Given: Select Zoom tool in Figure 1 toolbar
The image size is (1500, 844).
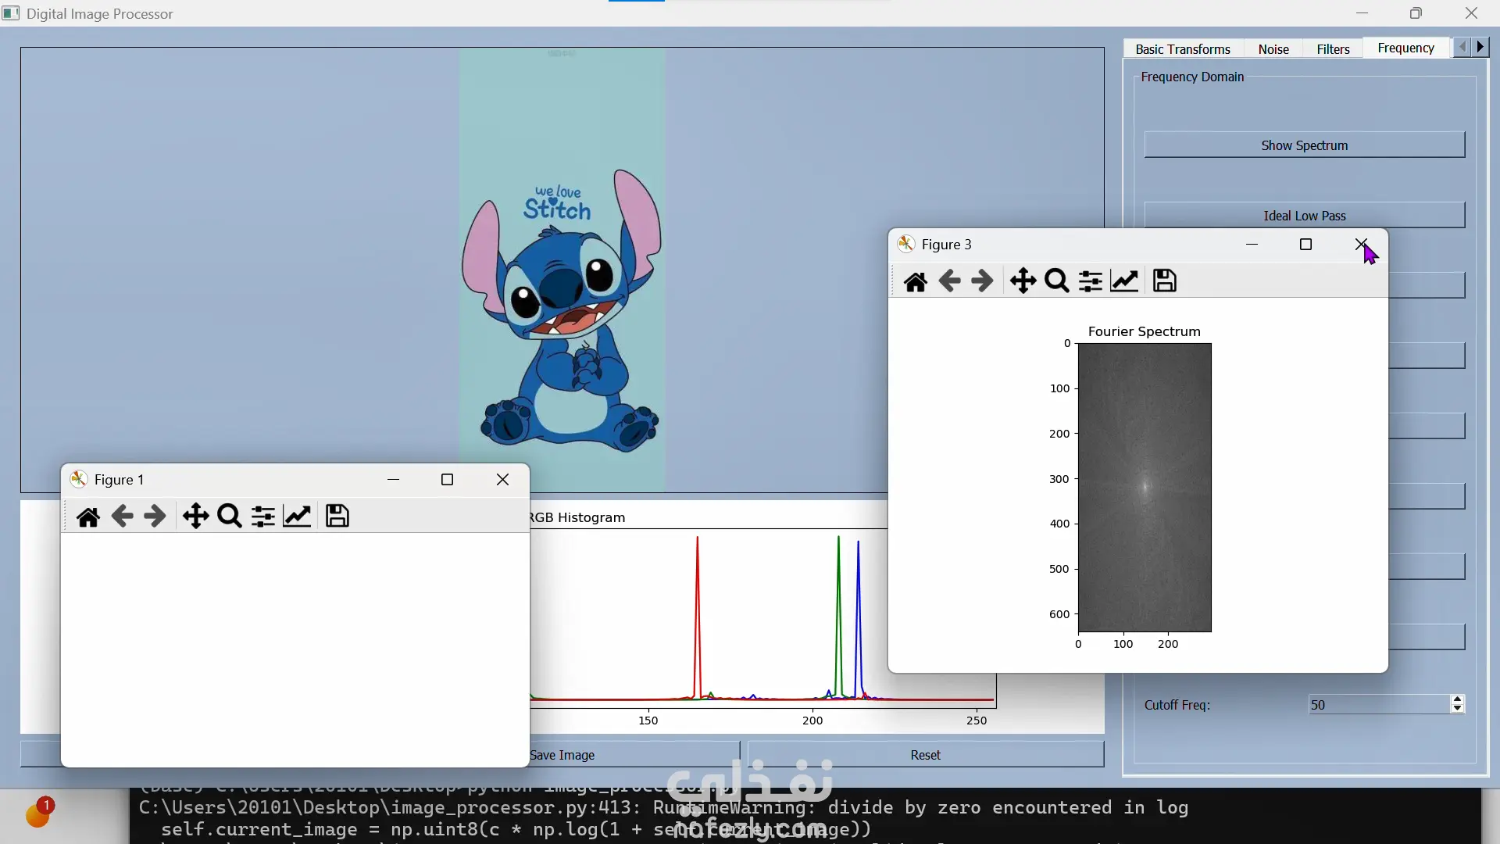Looking at the screenshot, I should pos(230,517).
